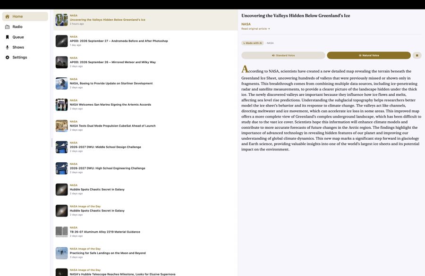Open thumbnail of Starliner Development article
This screenshot has width=425, height=276.
(x=61, y=84)
